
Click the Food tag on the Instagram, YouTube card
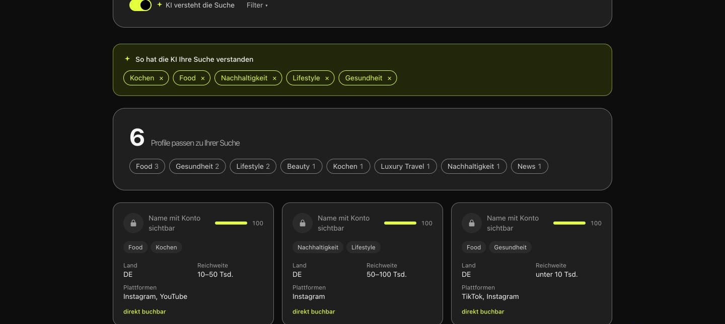click(x=135, y=247)
